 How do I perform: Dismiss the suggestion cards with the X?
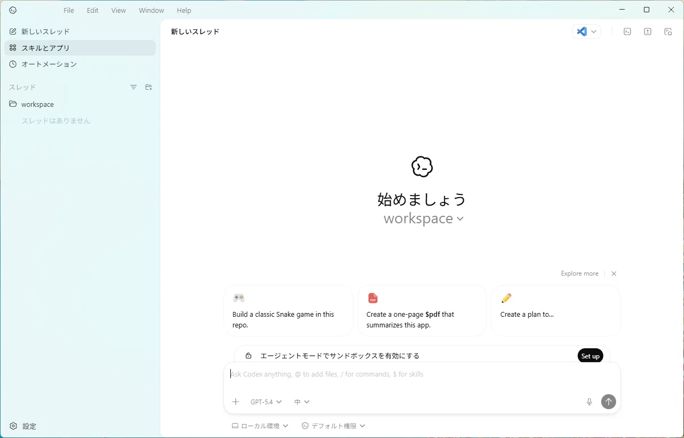tap(614, 273)
